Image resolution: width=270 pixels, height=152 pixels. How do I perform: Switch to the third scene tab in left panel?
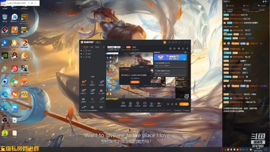(97, 47)
